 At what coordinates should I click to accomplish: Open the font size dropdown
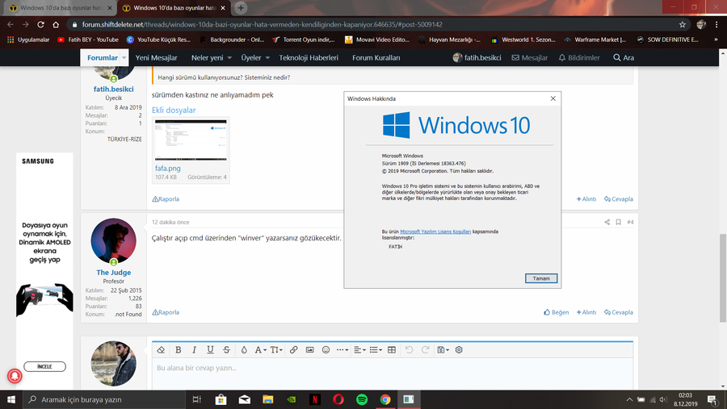(276, 350)
